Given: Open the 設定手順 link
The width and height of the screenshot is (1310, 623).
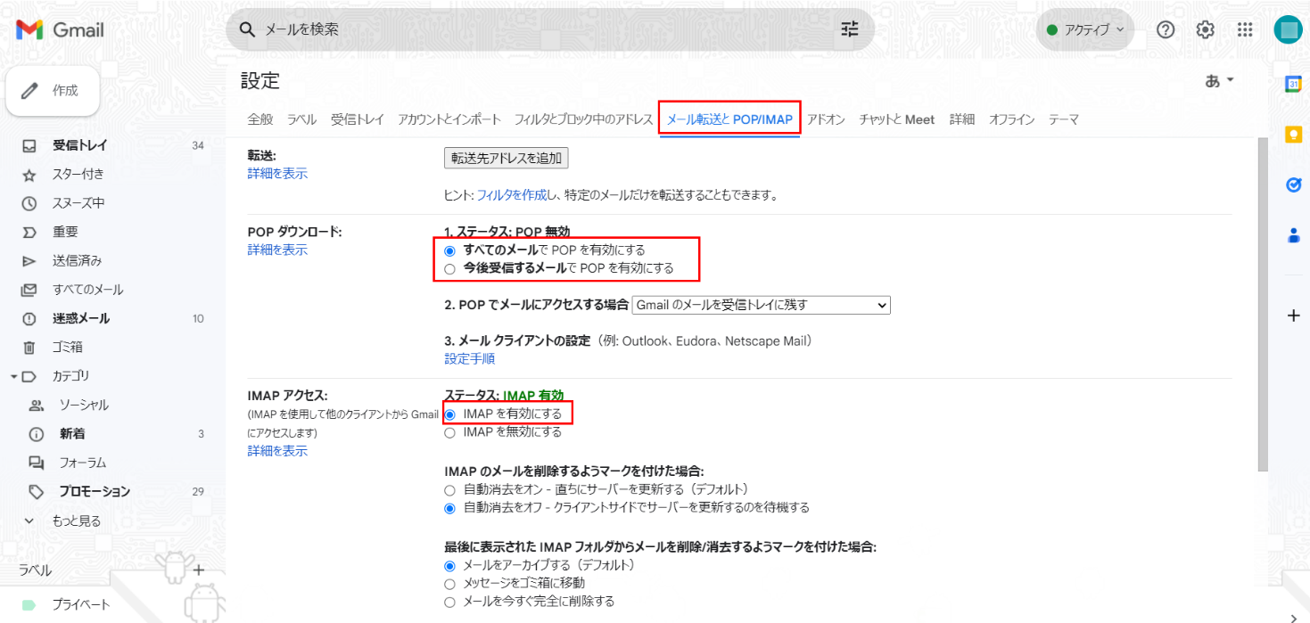Looking at the screenshot, I should (470, 359).
